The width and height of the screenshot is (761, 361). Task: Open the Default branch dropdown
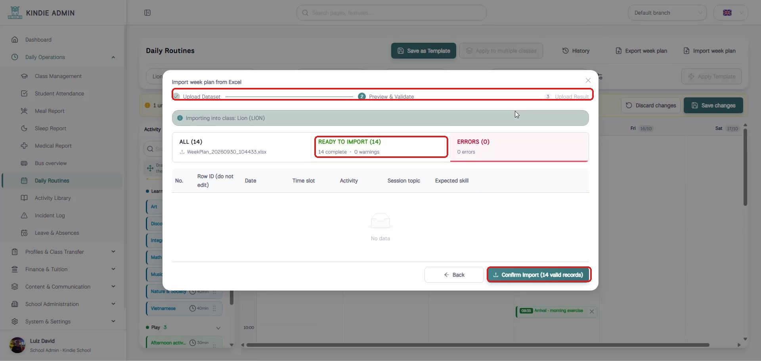pos(667,13)
